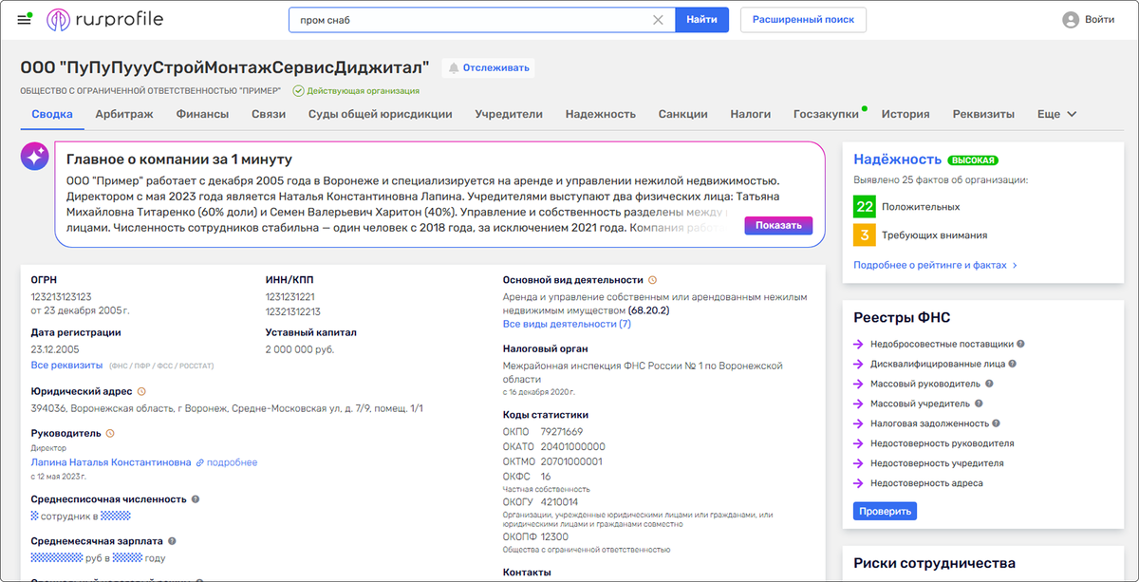Click the question icon near Дисквалифицированные лица
The image size is (1139, 582).
coord(1011,363)
